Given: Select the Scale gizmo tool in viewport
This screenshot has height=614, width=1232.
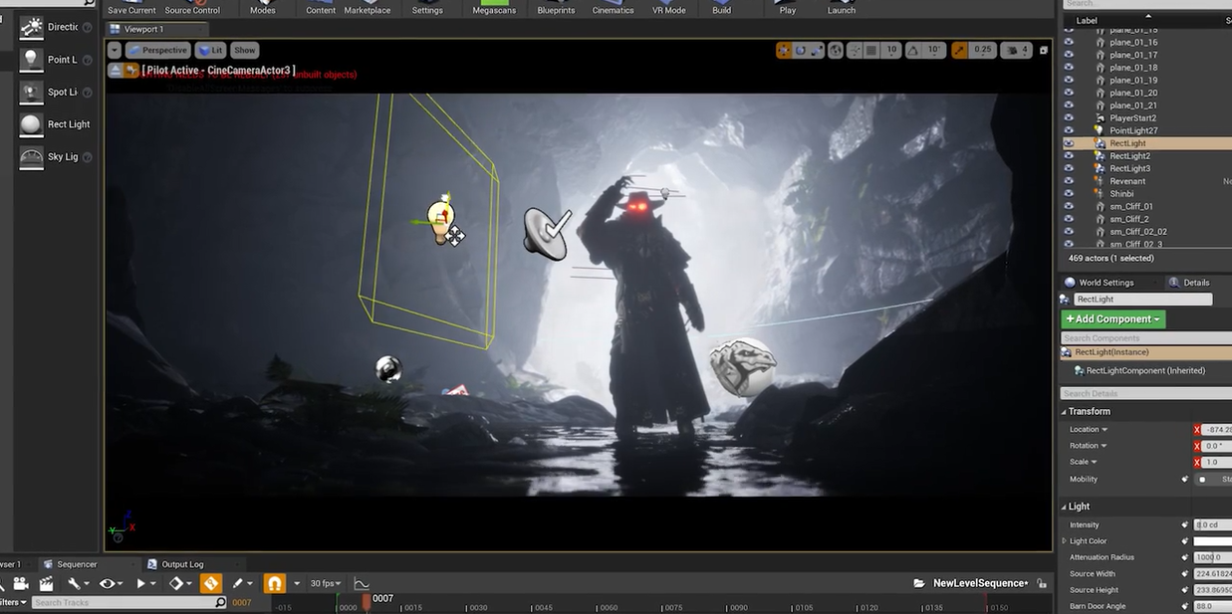Looking at the screenshot, I should click(x=817, y=50).
